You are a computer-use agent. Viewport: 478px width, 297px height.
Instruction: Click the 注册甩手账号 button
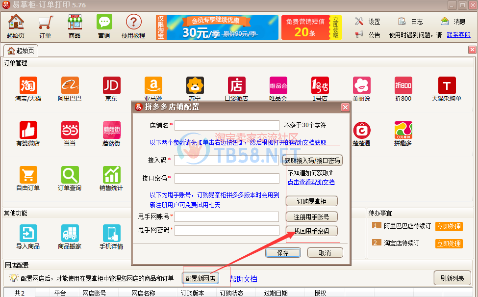311,217
